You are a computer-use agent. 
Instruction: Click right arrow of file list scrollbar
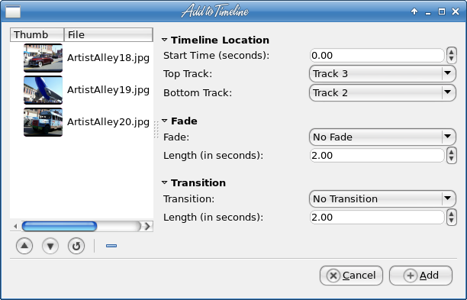pos(147,227)
